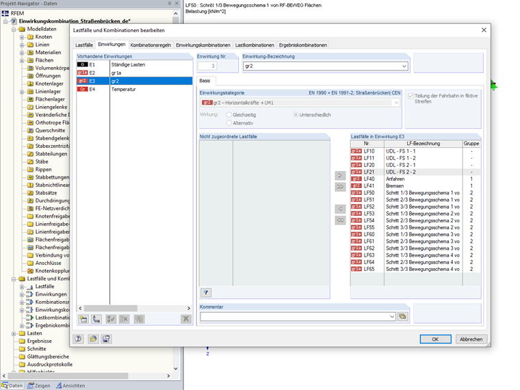Open Daten tab in navigator

click(x=12, y=386)
